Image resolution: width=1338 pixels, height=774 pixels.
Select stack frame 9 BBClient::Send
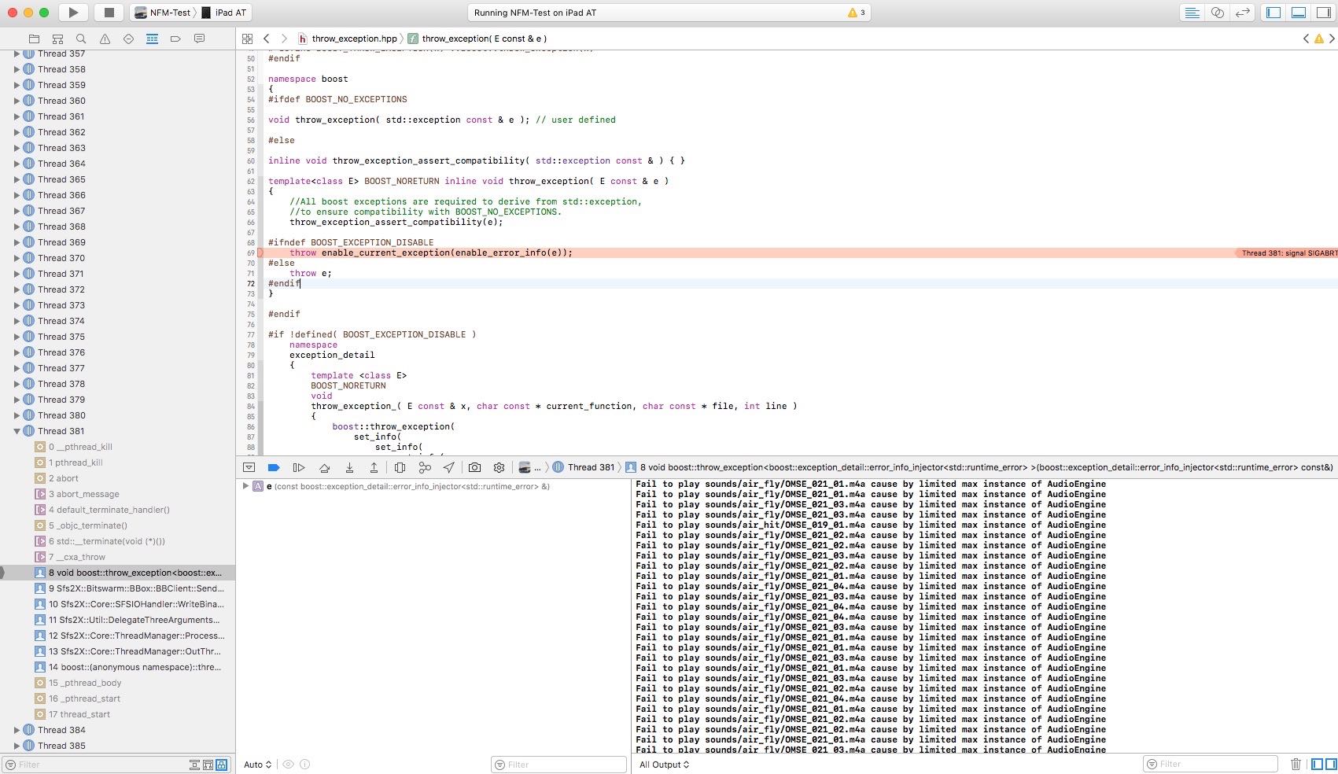pos(135,588)
